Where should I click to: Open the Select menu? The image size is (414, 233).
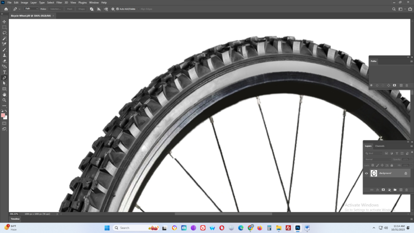tap(51, 3)
